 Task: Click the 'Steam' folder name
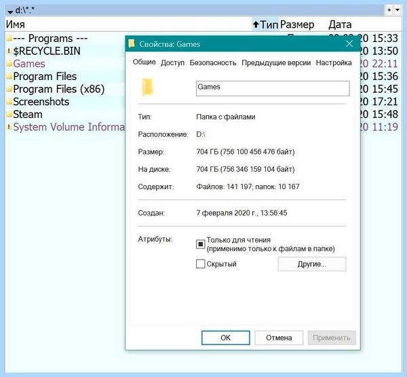tap(28, 115)
